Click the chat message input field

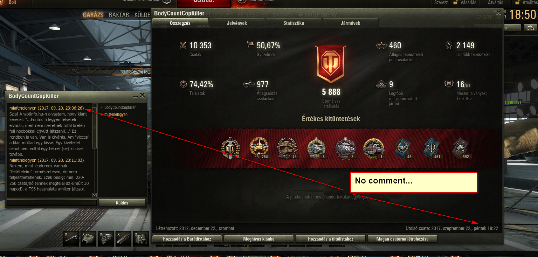coord(52,203)
